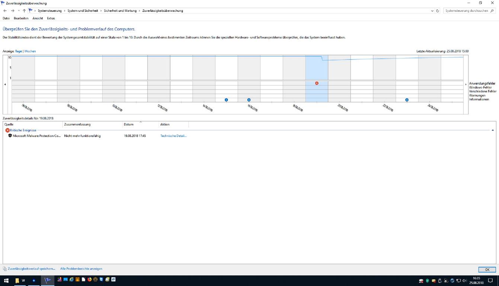Image resolution: width=499 pixels, height=286 pixels.
Task: Open the Datei menu
Action: coord(6,18)
